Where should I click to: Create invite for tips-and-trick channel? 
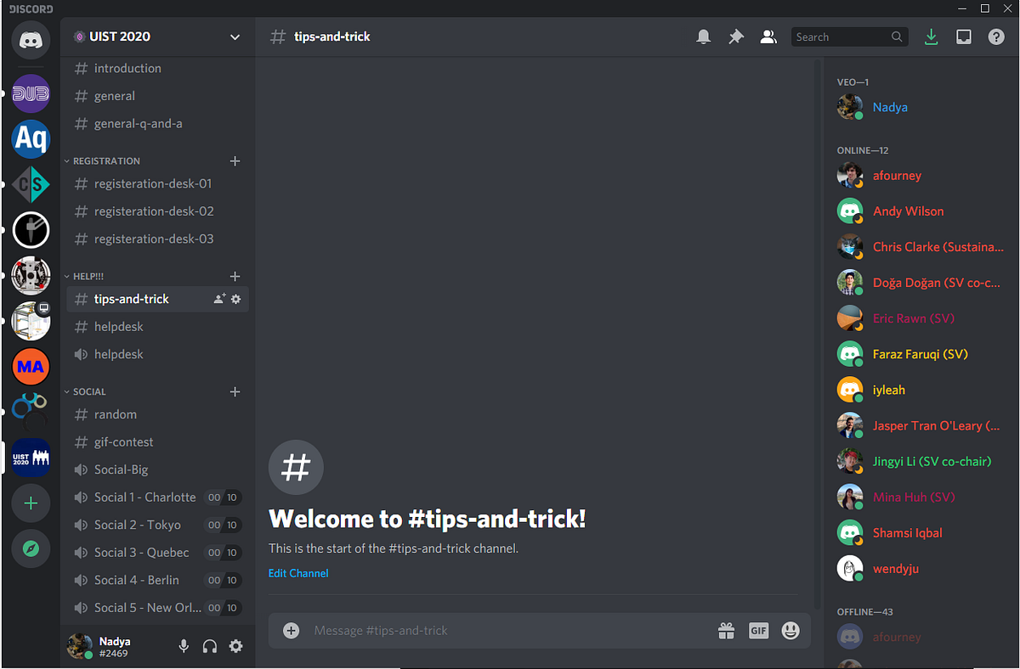tap(219, 299)
